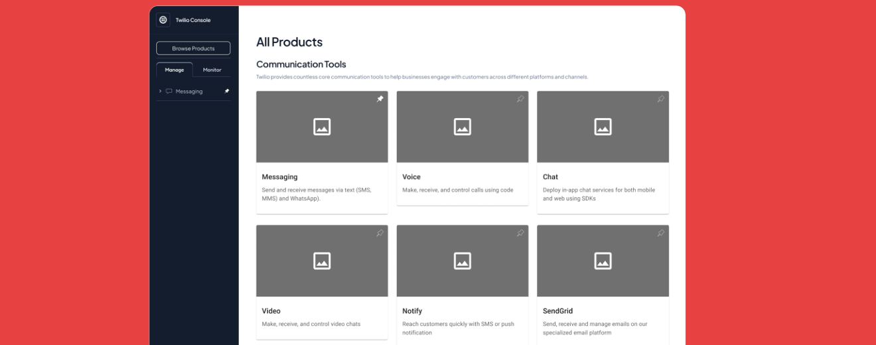Pin the SendGrid product card

click(x=661, y=233)
